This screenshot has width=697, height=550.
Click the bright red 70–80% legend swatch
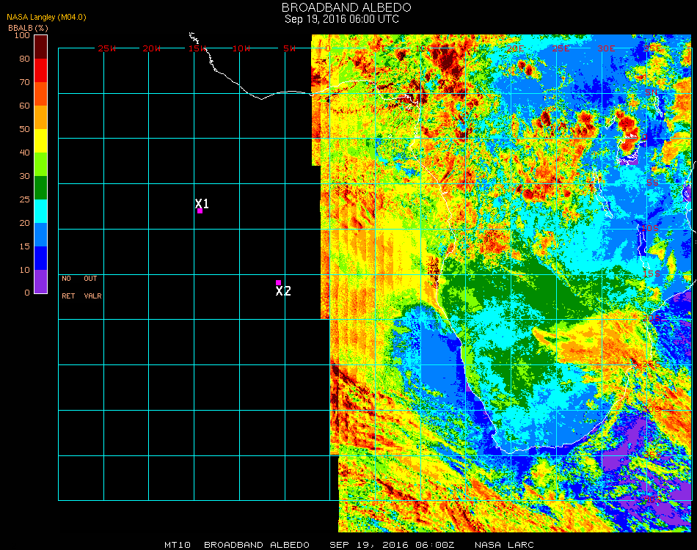pos(40,70)
